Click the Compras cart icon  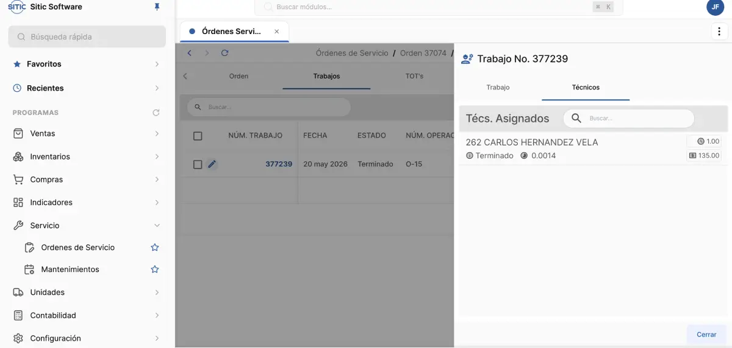[18, 179]
